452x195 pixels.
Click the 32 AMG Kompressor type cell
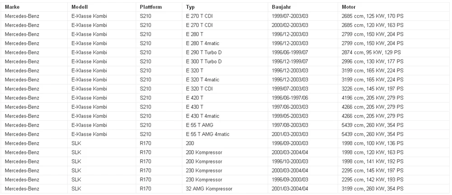click(225, 189)
